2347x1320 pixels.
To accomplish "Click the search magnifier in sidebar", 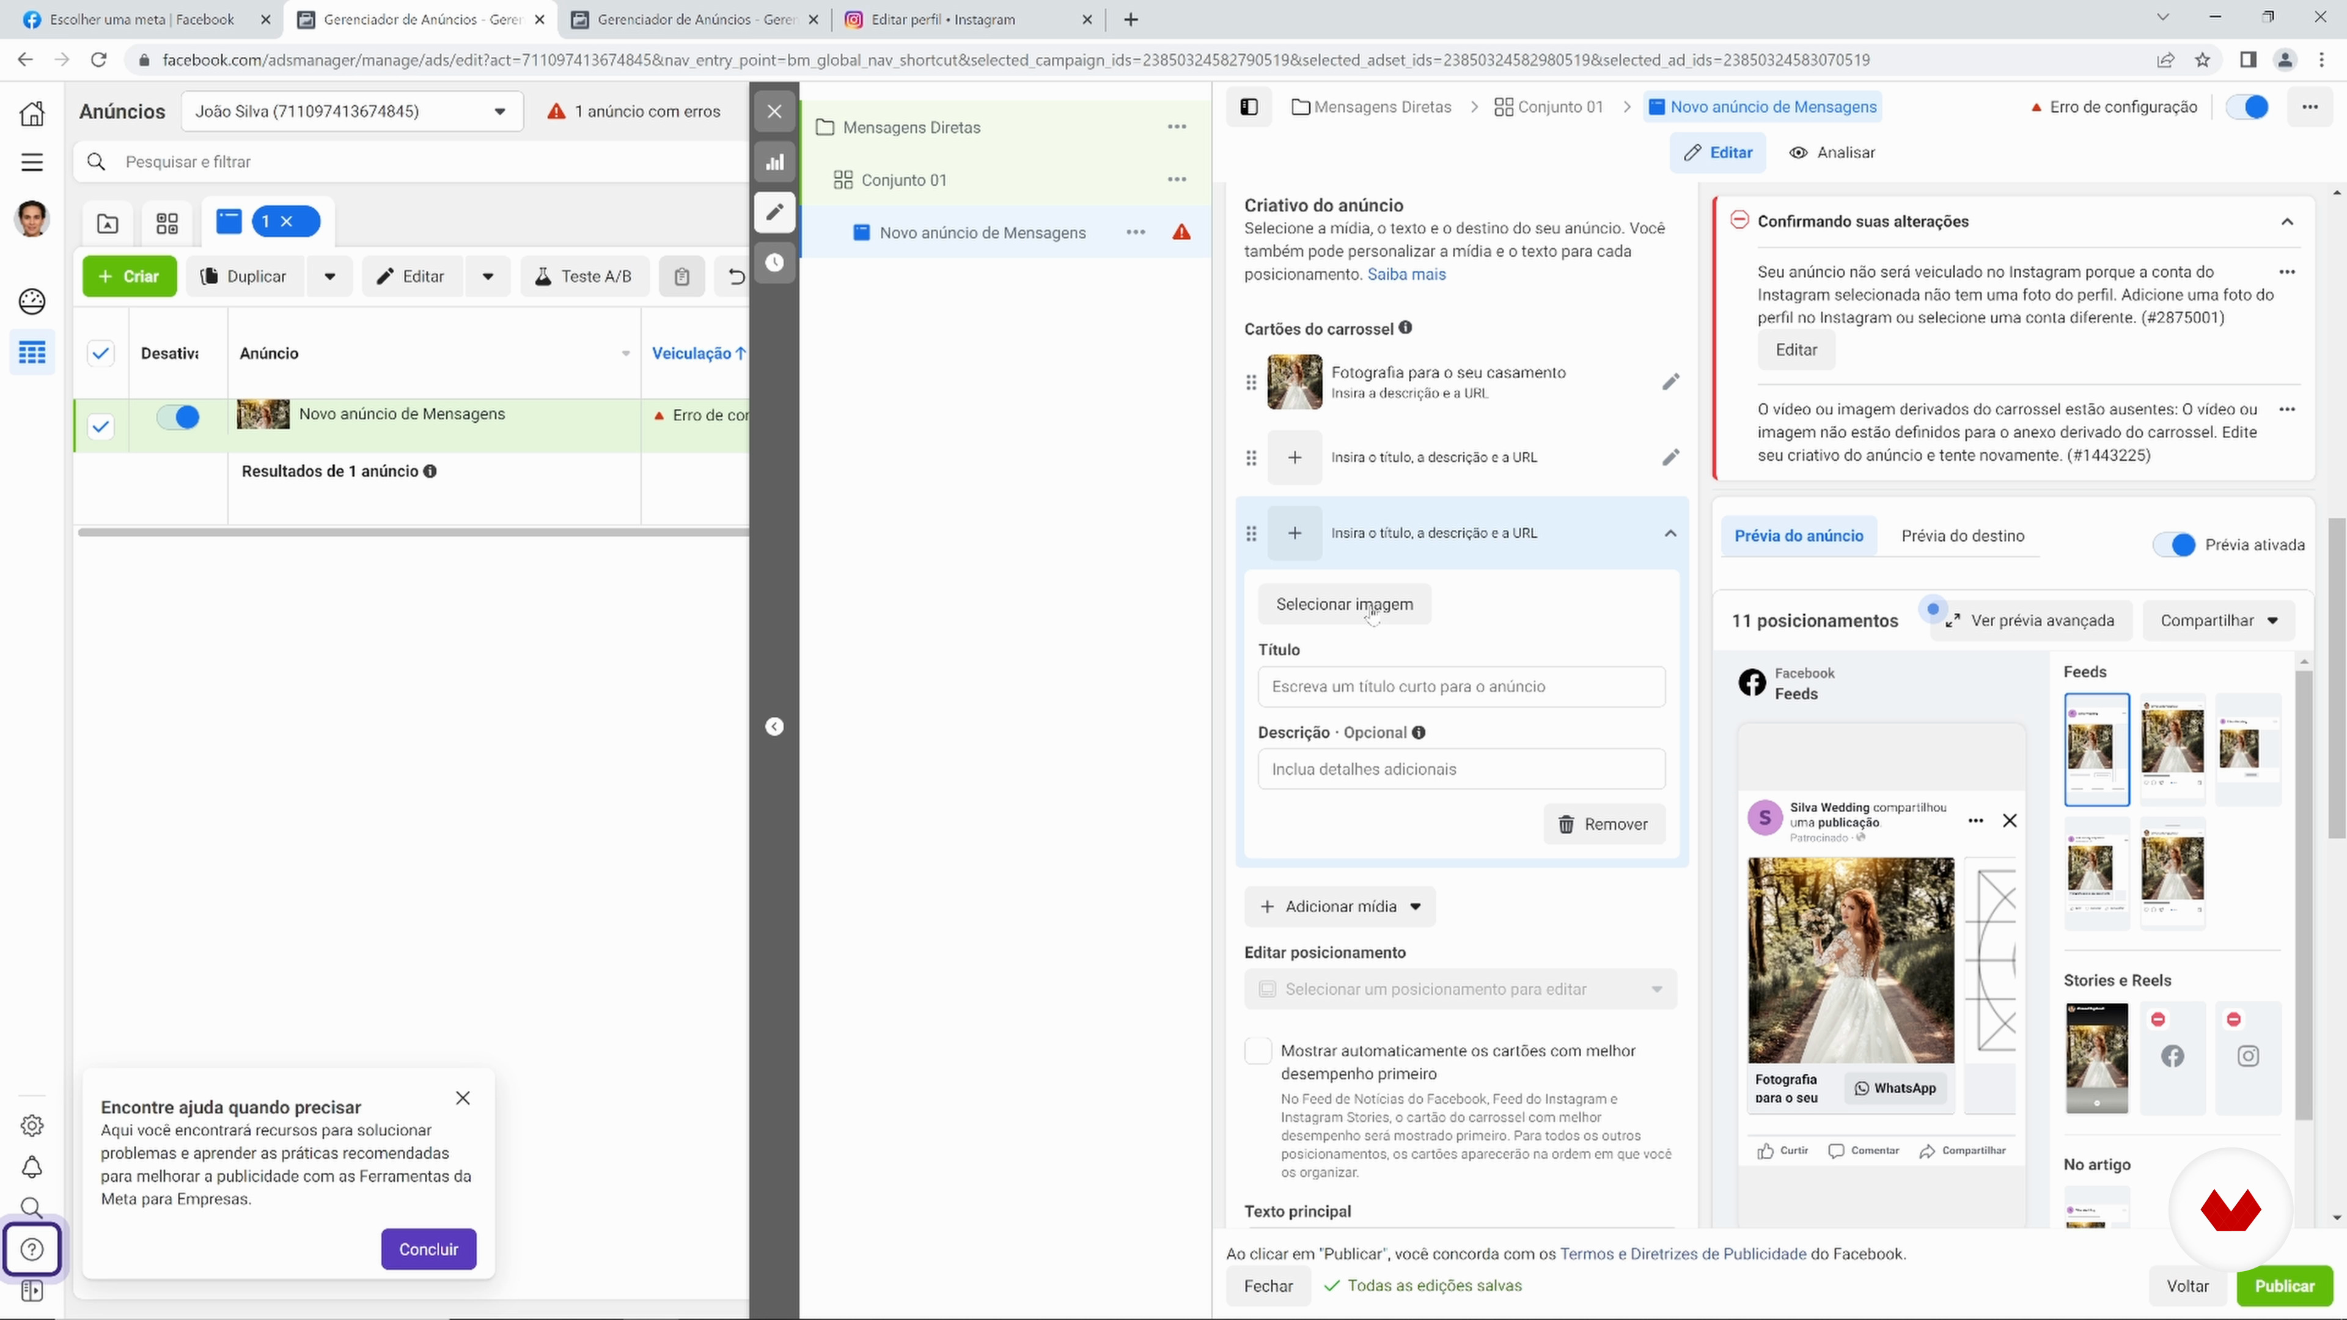I will (x=32, y=1208).
